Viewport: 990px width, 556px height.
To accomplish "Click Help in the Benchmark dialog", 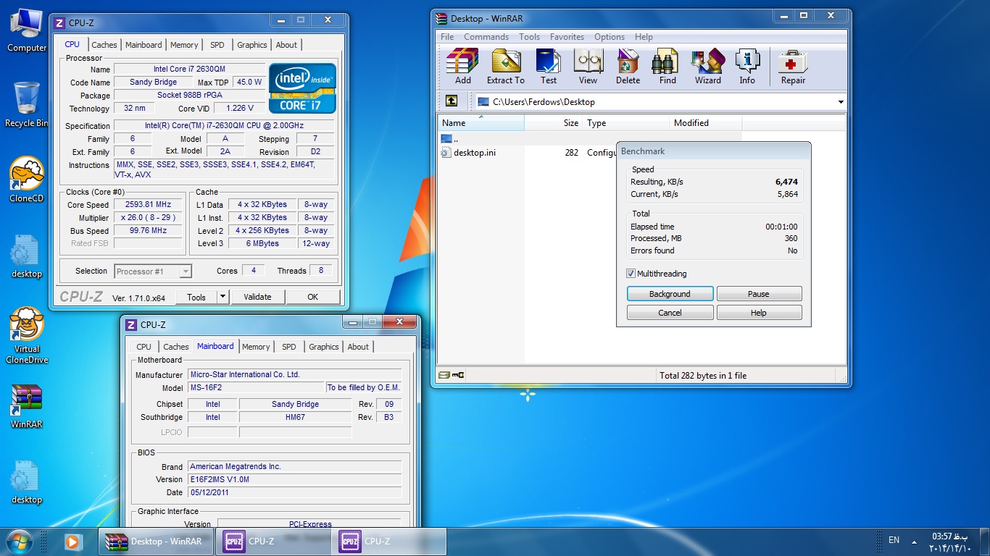I will pyautogui.click(x=759, y=313).
